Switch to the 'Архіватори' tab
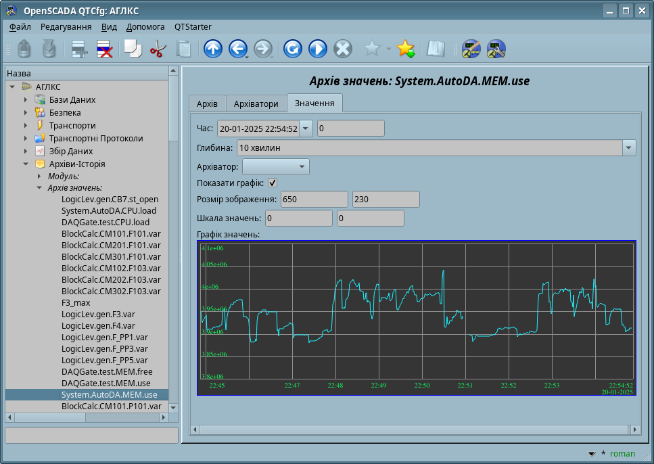This screenshot has width=654, height=464. coord(256,104)
